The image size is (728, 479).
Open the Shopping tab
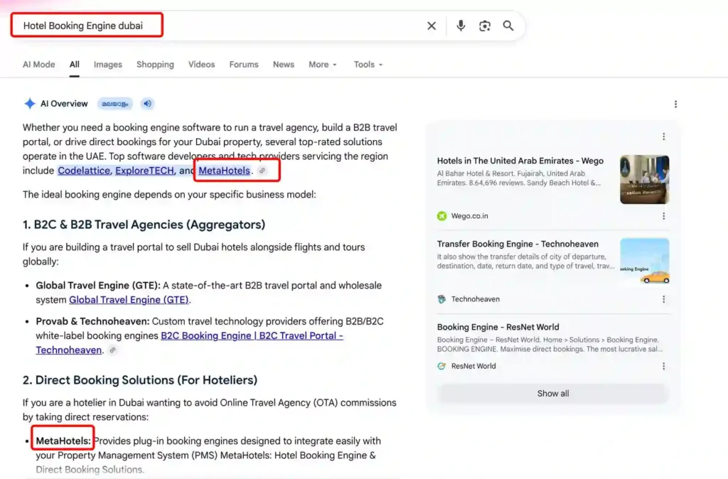click(x=155, y=65)
